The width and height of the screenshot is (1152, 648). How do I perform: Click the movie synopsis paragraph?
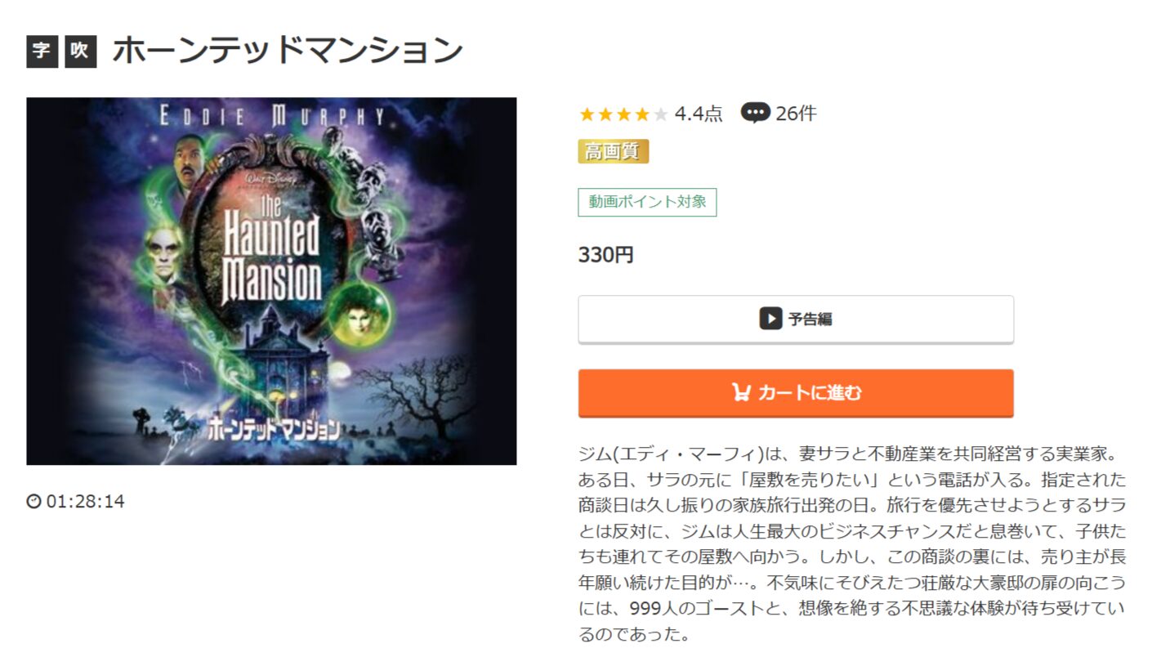coord(851,543)
